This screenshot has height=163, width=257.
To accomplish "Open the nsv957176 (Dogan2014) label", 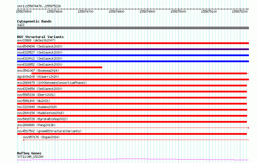I will coord(41,137).
